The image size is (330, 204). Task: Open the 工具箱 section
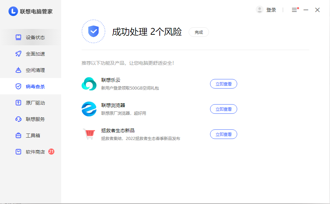31,136
